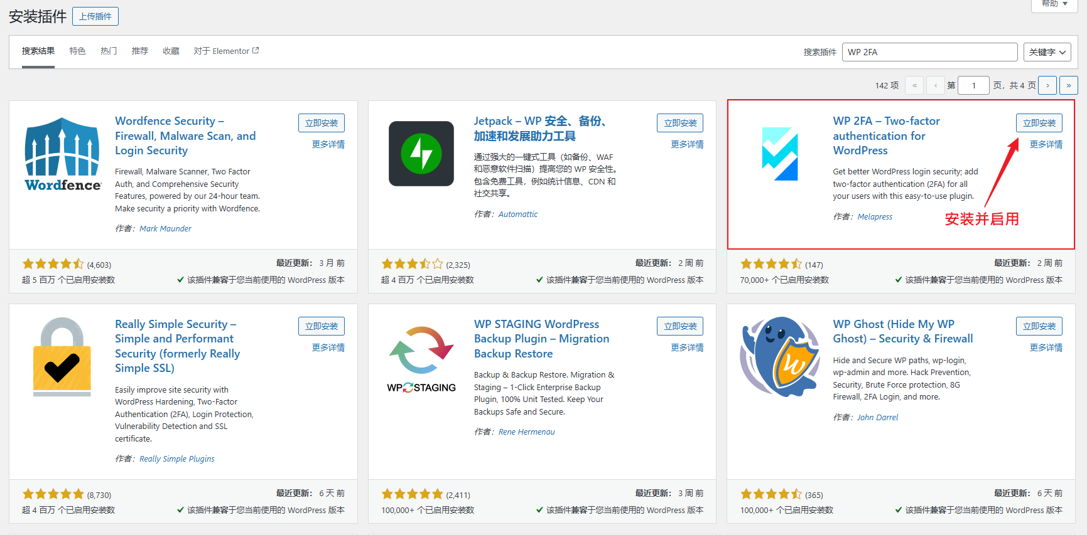Click the Jetpack green lightning icon
The image size is (1087, 535).
(x=421, y=154)
